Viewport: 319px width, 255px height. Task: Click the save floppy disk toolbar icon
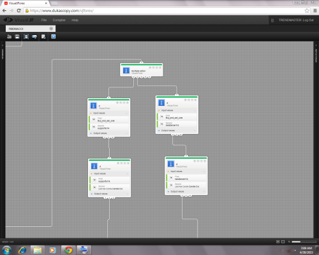point(17,36)
